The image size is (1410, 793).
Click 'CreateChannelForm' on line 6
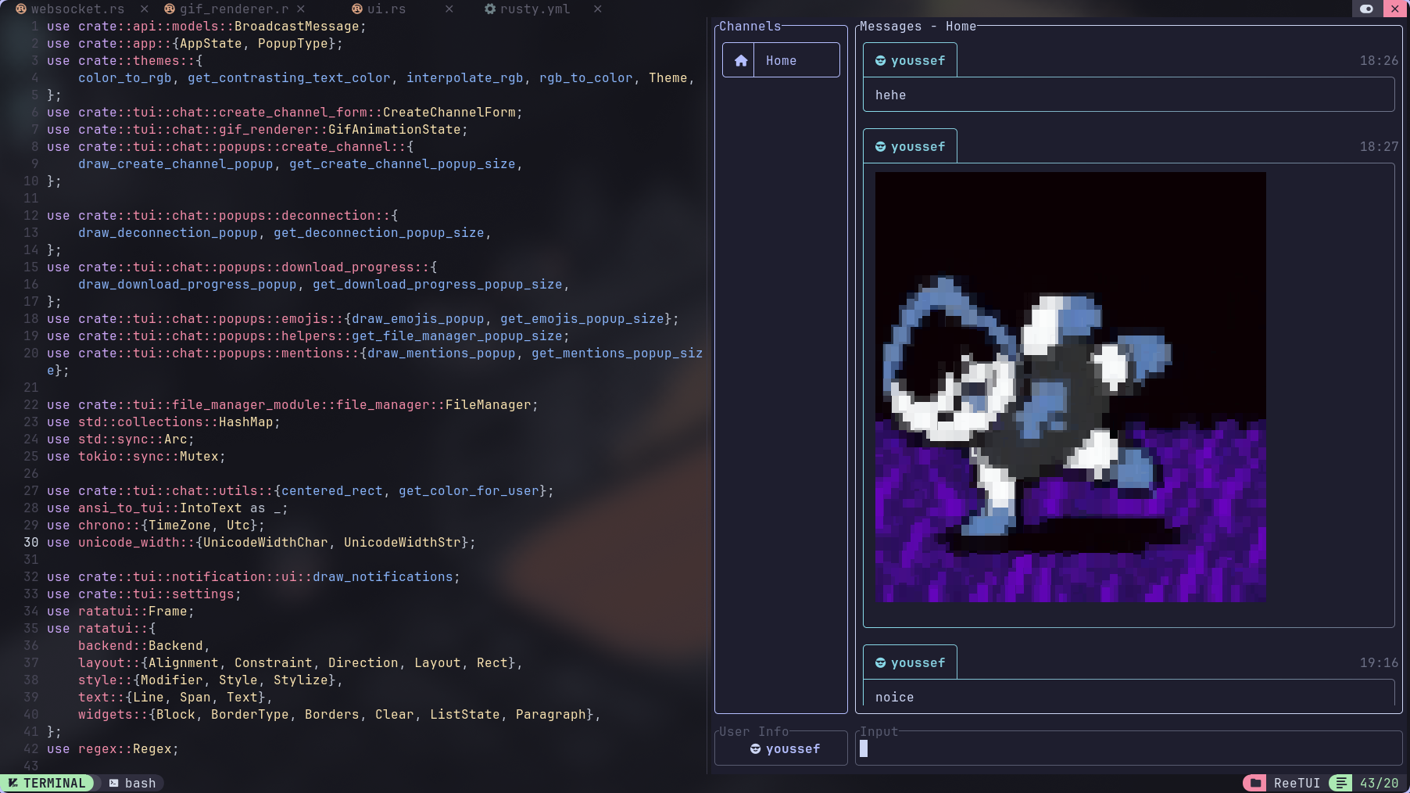tap(449, 112)
